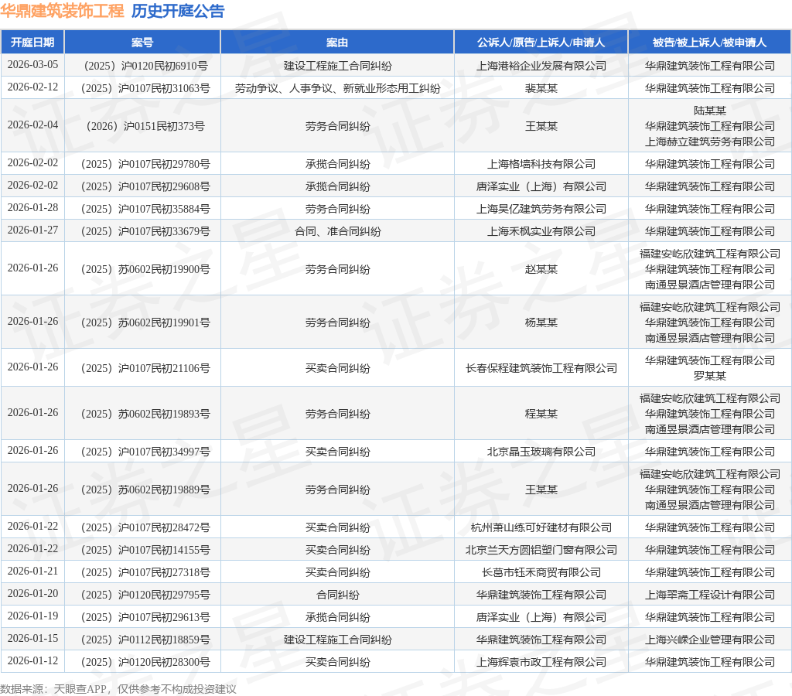This screenshot has height=696, width=792.
Task: Select date cell 2026-01-15
Action: [32, 639]
